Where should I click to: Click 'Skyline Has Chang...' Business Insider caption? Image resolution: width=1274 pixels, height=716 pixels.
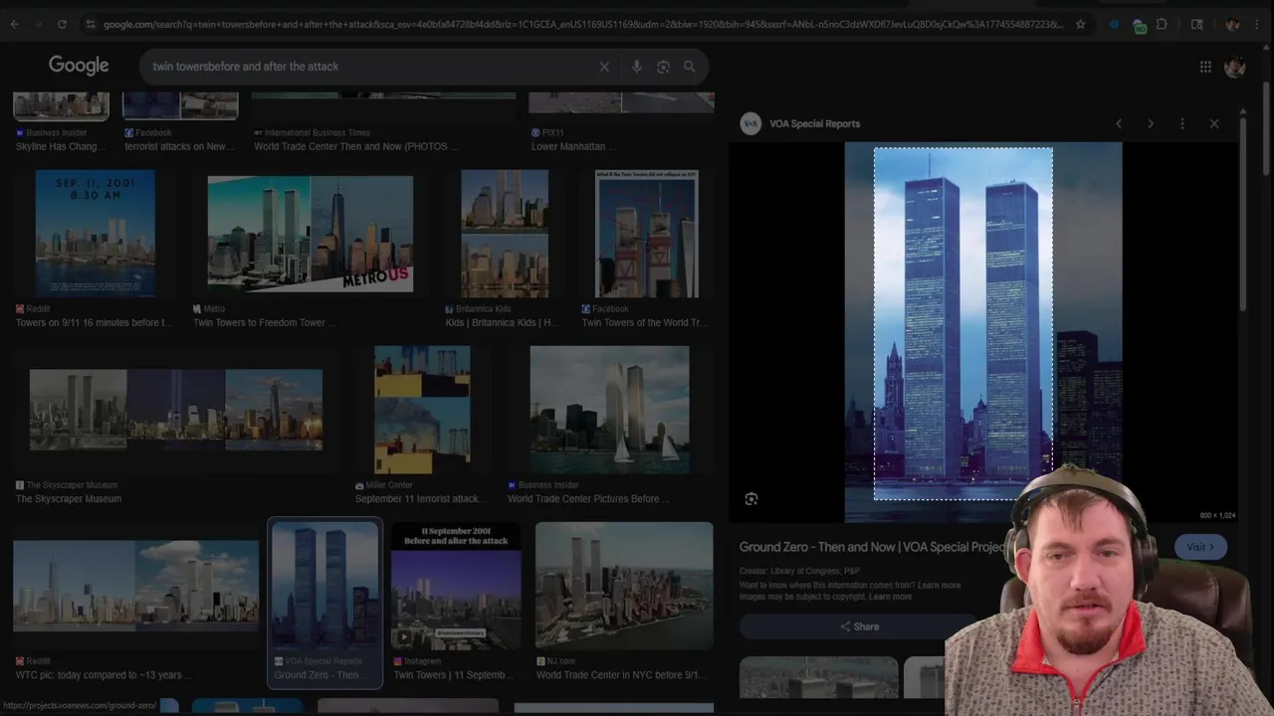click(x=60, y=146)
